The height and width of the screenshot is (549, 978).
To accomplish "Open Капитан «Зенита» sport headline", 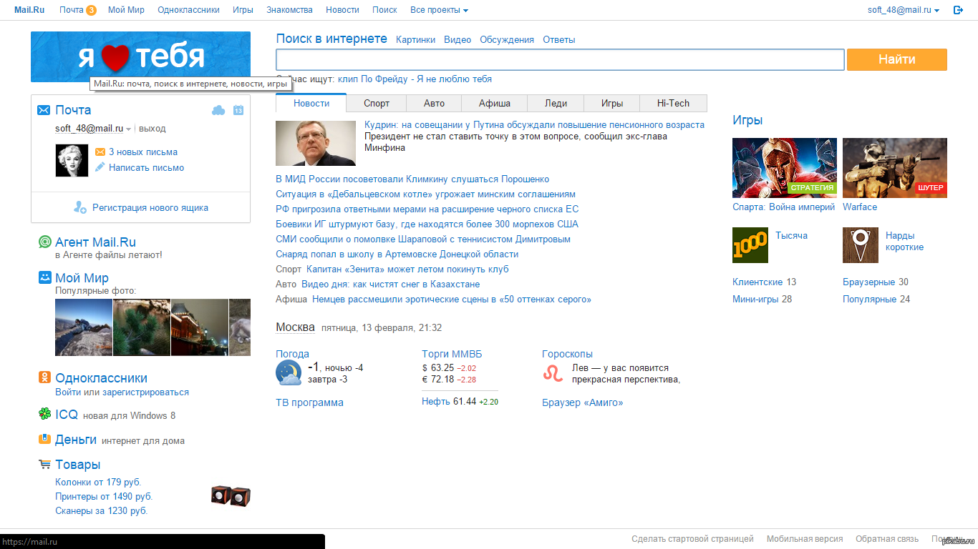I will pyautogui.click(x=407, y=269).
